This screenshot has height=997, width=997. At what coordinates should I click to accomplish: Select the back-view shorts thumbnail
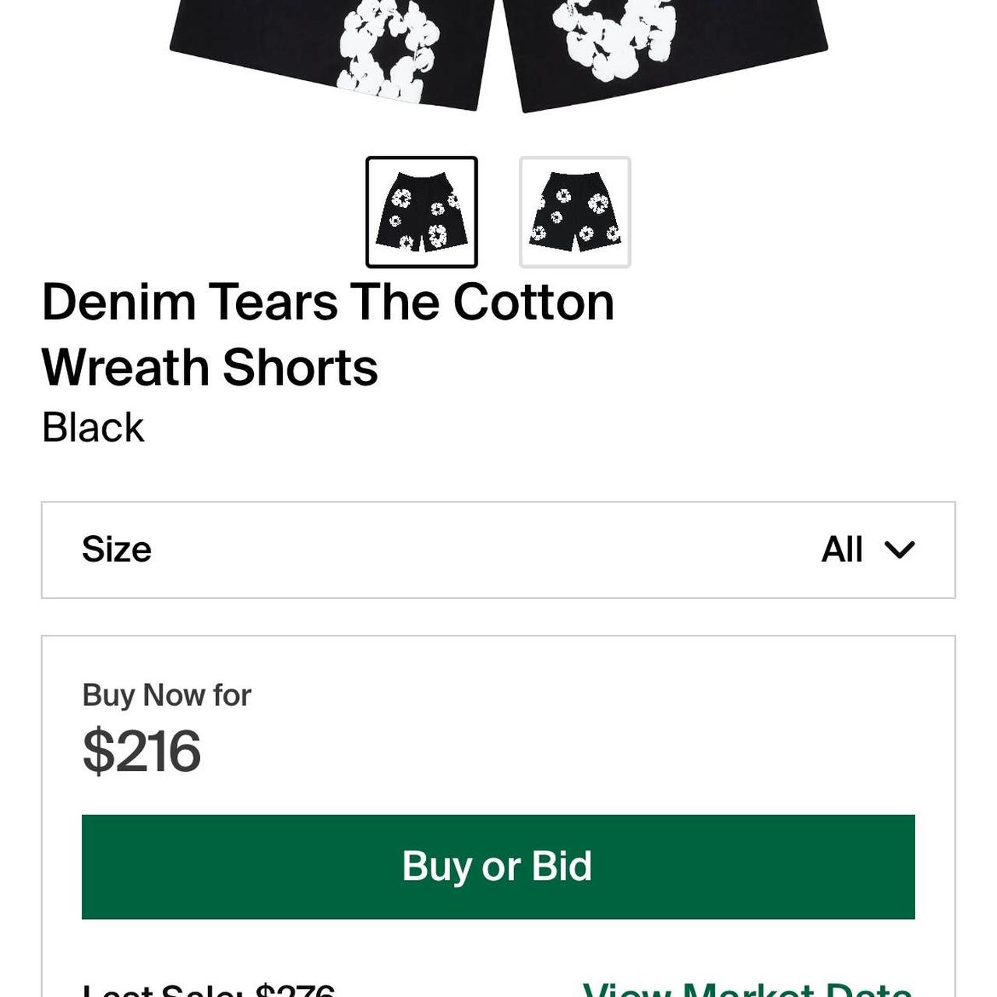tap(575, 210)
